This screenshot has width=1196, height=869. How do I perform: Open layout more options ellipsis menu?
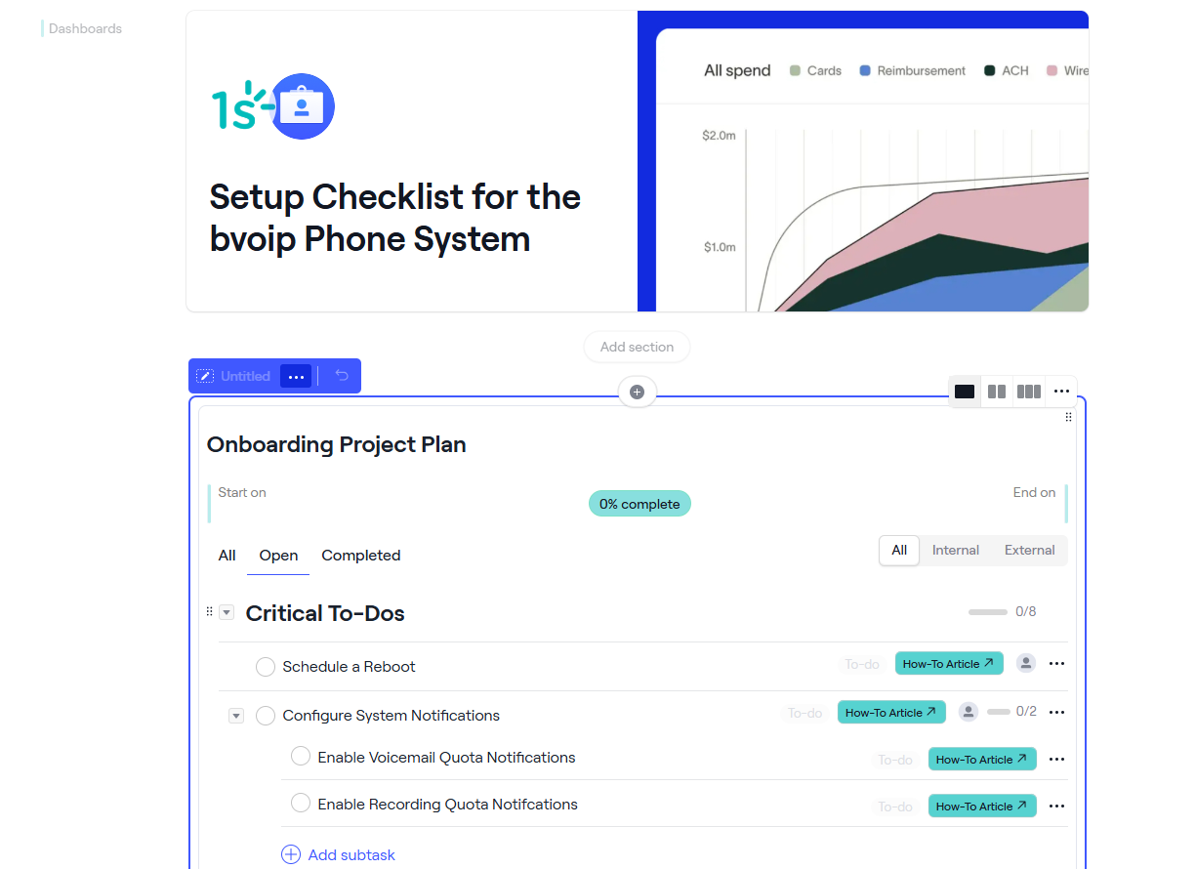(x=1062, y=392)
